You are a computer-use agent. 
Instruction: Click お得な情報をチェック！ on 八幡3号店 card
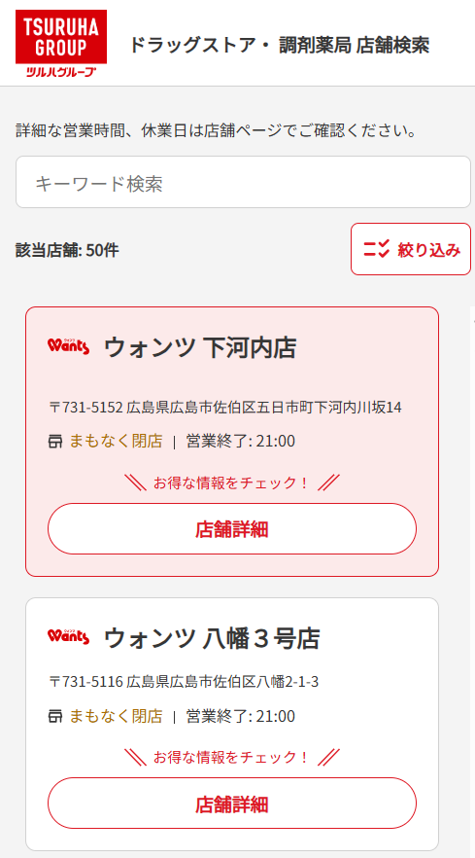click(232, 758)
